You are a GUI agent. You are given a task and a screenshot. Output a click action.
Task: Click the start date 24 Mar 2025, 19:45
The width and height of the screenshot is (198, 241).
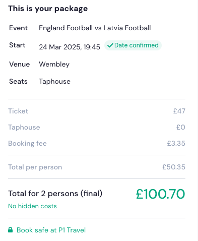pos(70,47)
